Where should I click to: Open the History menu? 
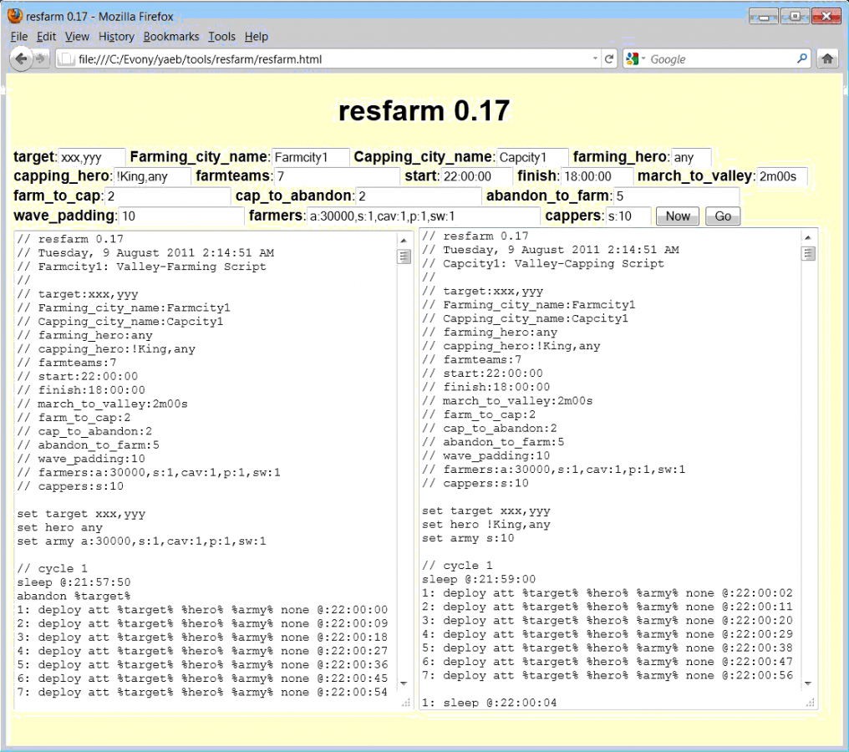(x=116, y=37)
